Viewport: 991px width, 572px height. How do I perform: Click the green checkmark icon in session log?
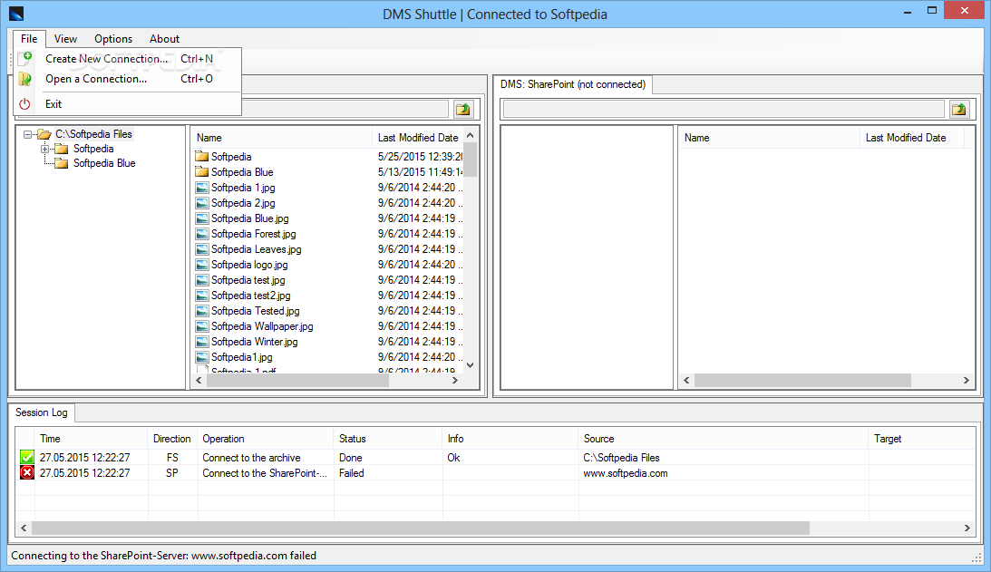pyautogui.click(x=27, y=457)
